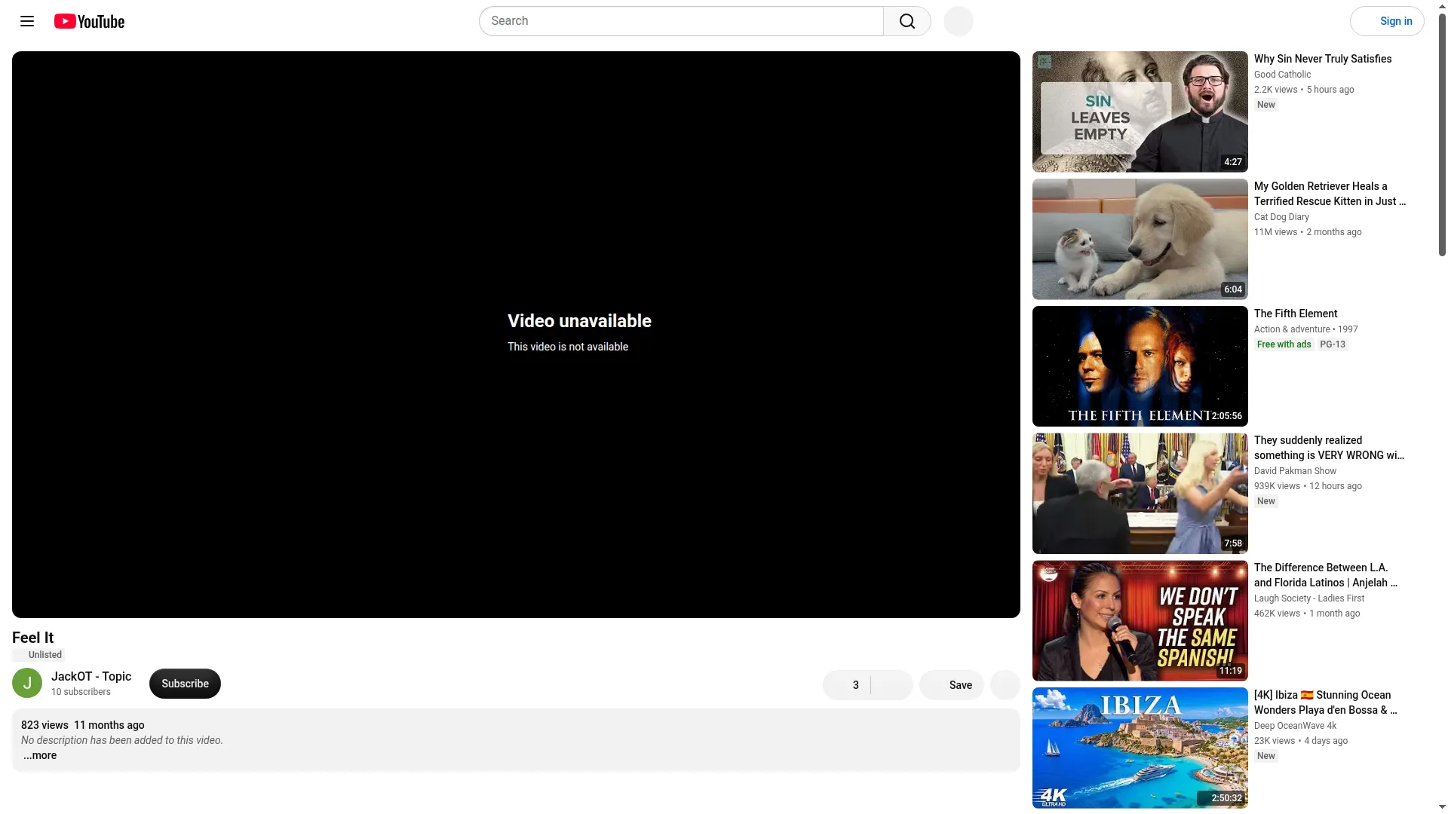
Task: Click the PG-13 rating badge
Action: (1333, 344)
